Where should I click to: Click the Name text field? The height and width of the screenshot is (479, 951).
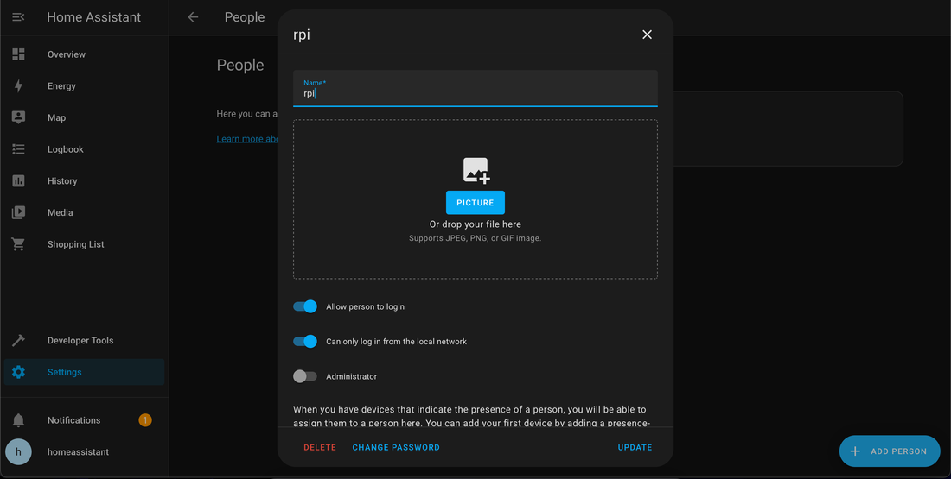click(475, 92)
